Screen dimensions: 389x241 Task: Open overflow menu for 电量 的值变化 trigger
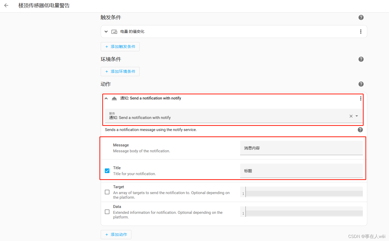coord(361,32)
